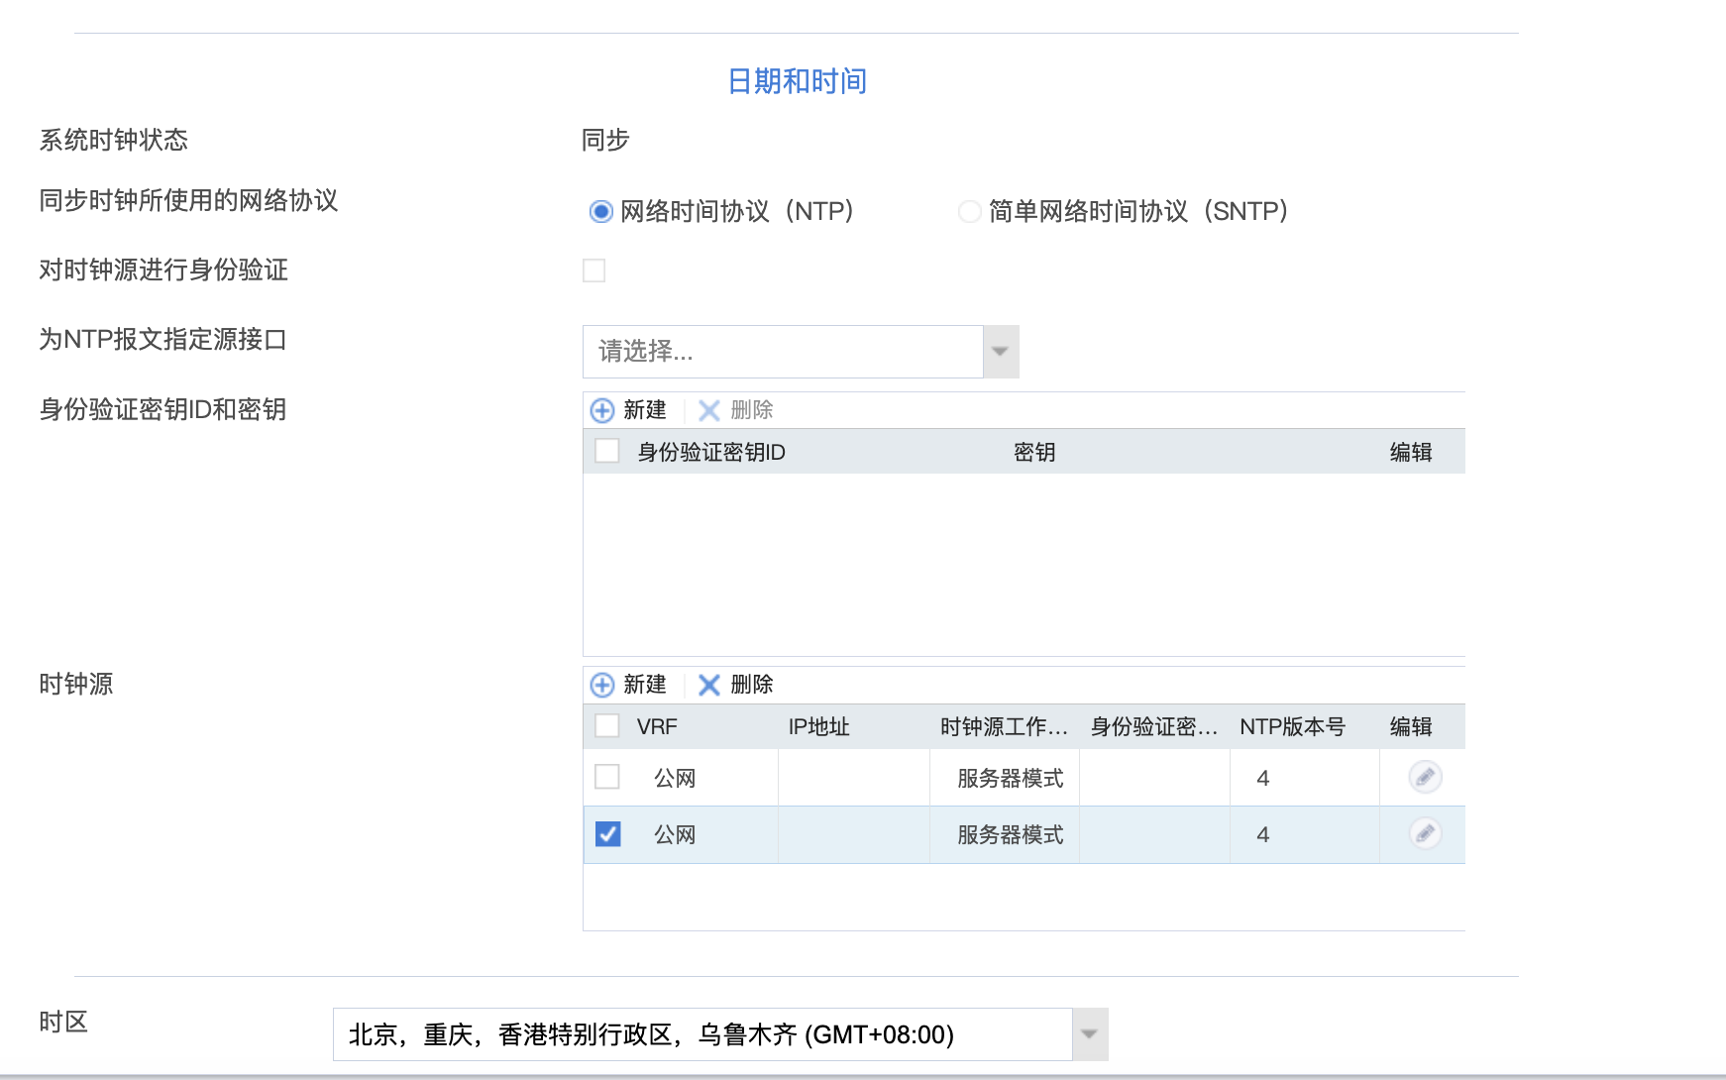Select the SNTP protocol radio button

tap(969, 212)
